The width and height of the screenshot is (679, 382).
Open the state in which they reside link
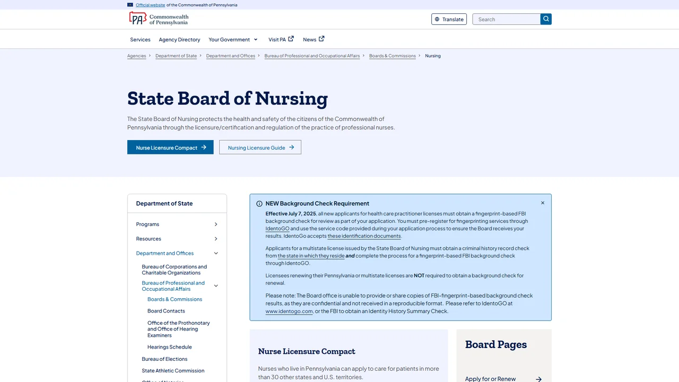(x=311, y=256)
